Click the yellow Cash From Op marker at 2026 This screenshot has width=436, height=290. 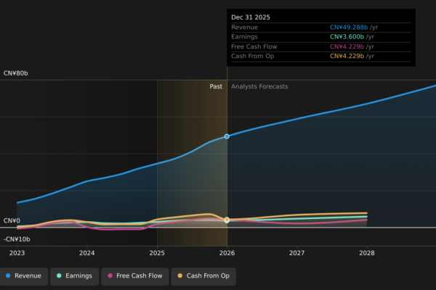tap(227, 220)
